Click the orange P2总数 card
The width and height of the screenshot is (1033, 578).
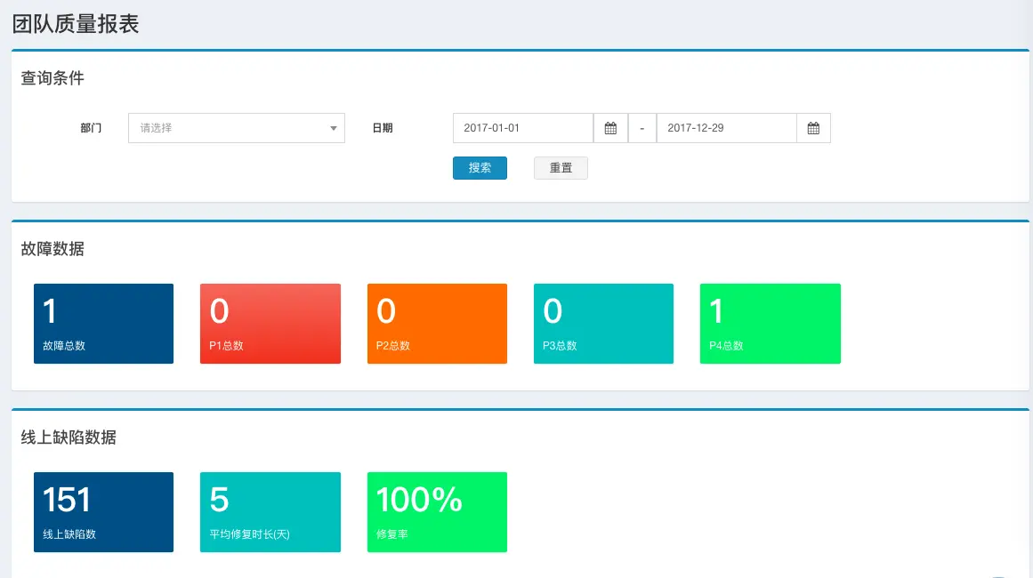437,323
